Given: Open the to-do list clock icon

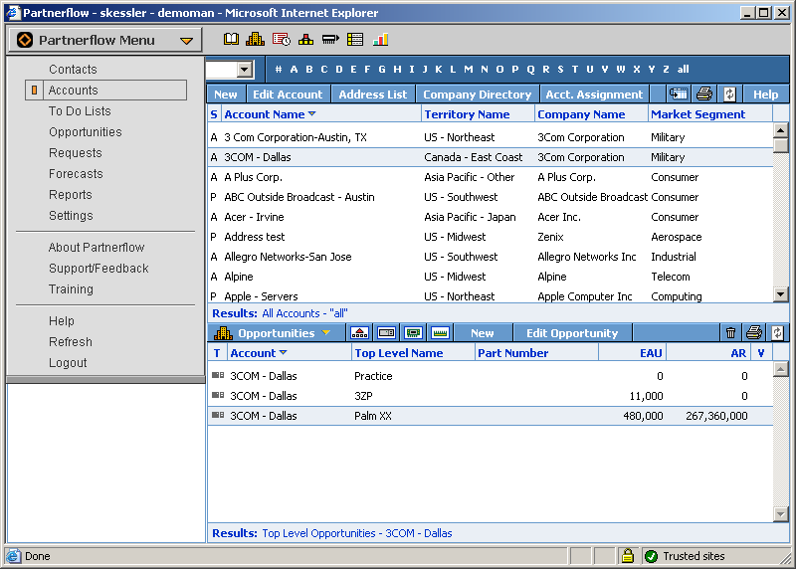Looking at the screenshot, I should (x=281, y=39).
